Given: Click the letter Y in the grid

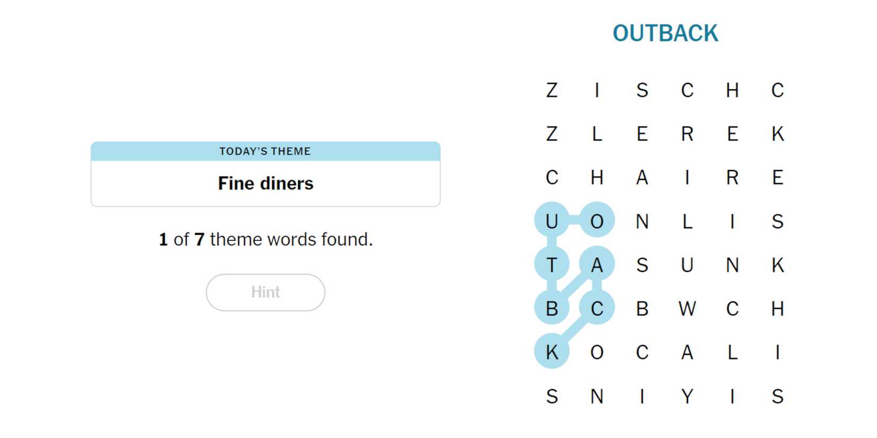Looking at the screenshot, I should (x=687, y=396).
